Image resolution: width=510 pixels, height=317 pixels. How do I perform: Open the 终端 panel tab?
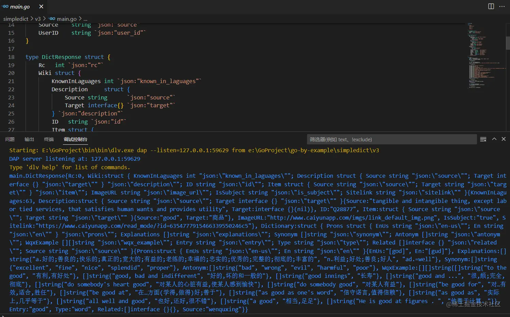click(x=49, y=139)
